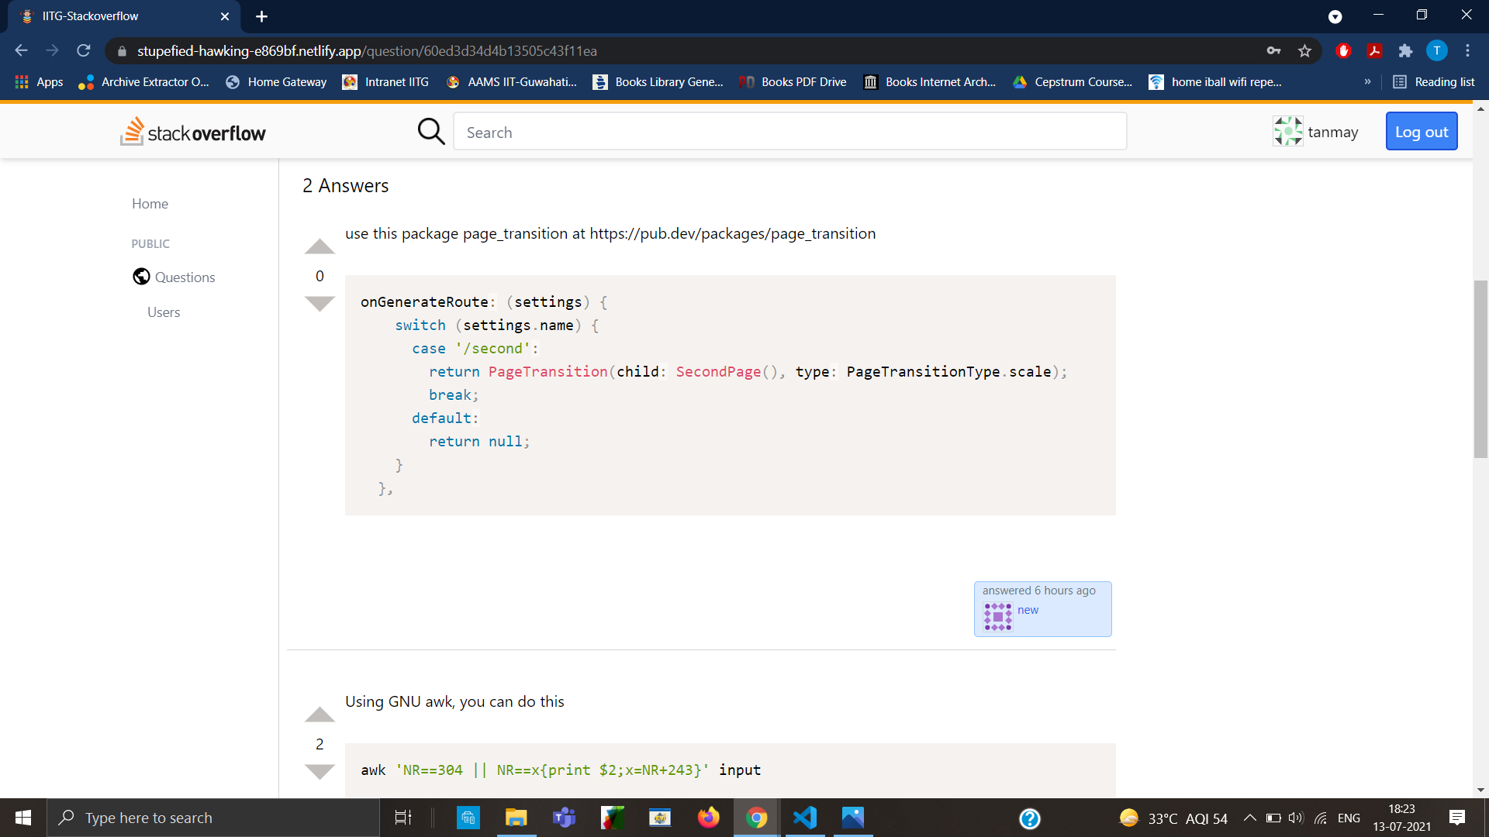Downvote the page_transition answer
Image resolution: width=1489 pixels, height=837 pixels.
[x=319, y=303]
